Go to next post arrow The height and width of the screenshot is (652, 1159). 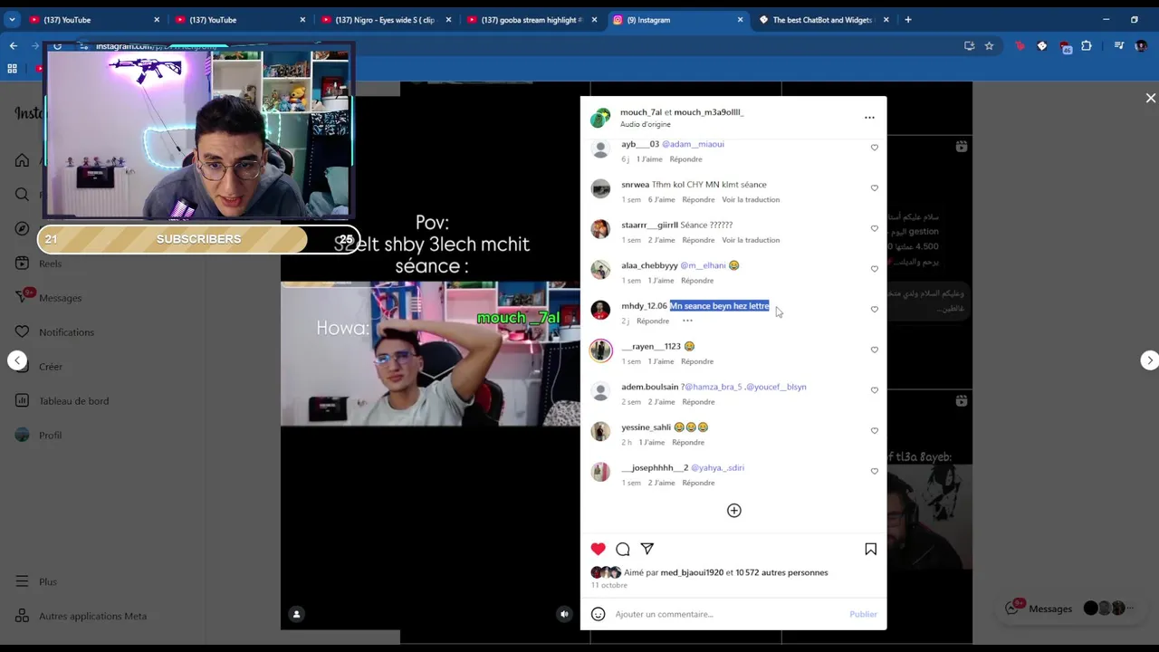[x=1149, y=360]
